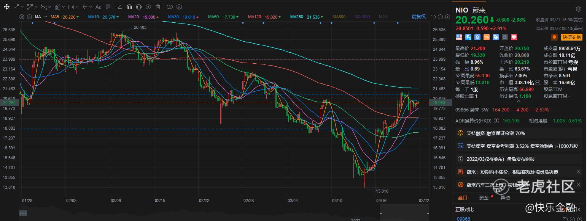
Task: Click the overlapping circles compare icon
Action: [x=170, y=7]
